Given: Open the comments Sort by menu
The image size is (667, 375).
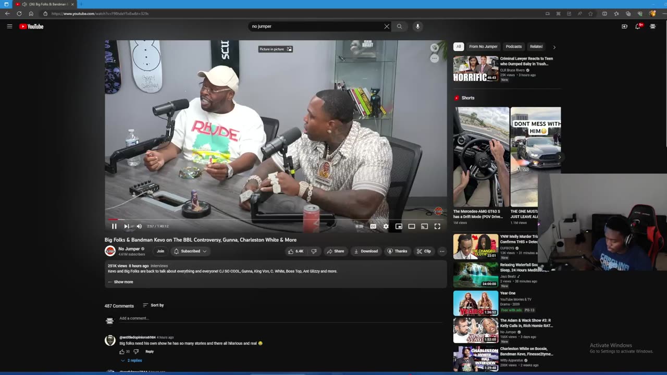Looking at the screenshot, I should coord(153,305).
